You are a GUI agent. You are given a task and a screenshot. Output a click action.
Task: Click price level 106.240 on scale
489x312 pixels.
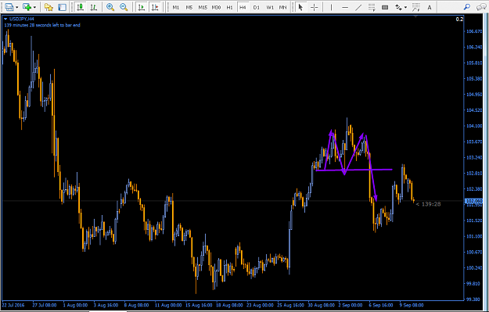click(473, 47)
